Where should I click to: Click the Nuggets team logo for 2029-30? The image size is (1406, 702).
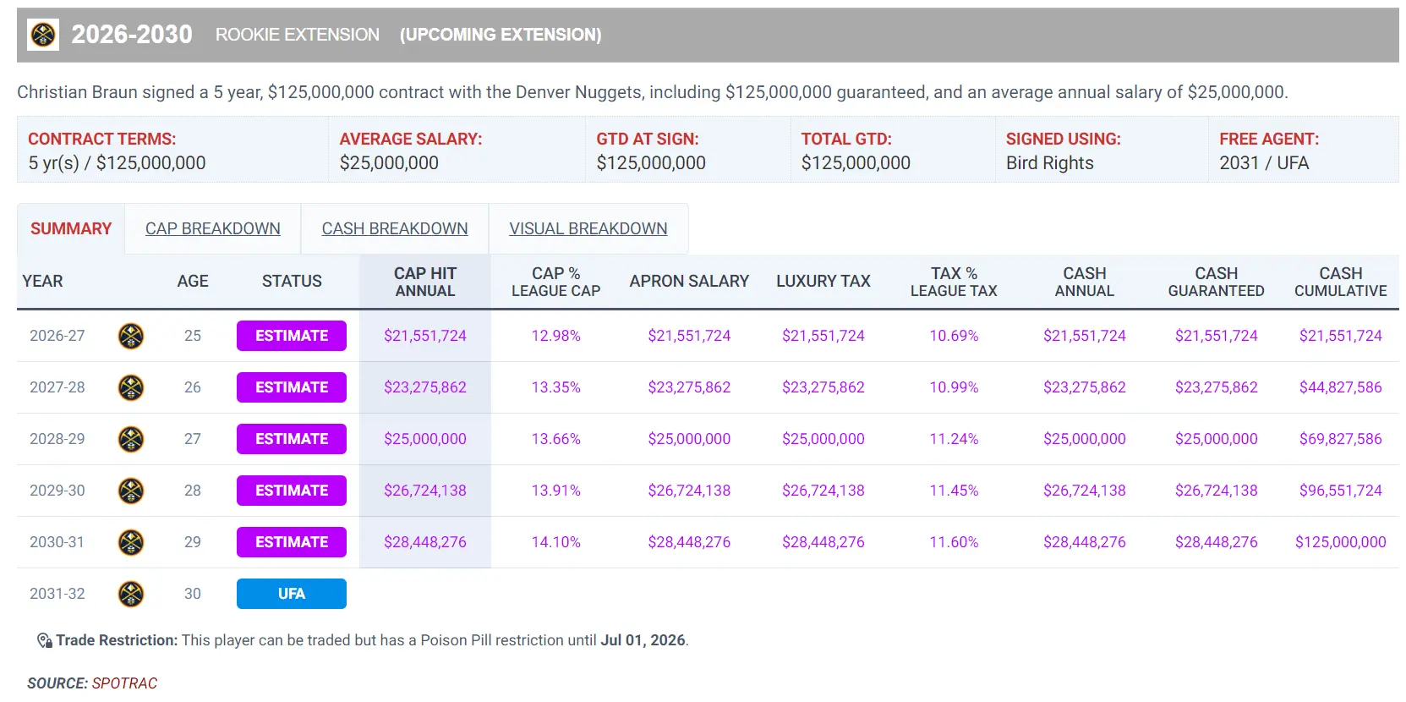click(130, 491)
